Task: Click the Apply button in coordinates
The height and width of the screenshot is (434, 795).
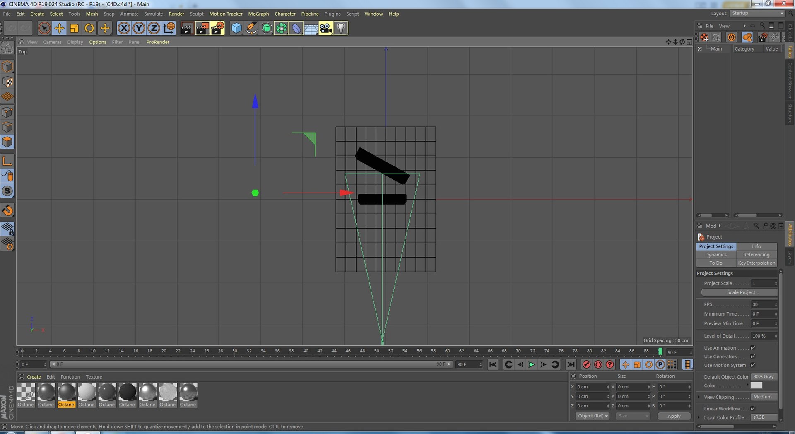Action: point(674,416)
